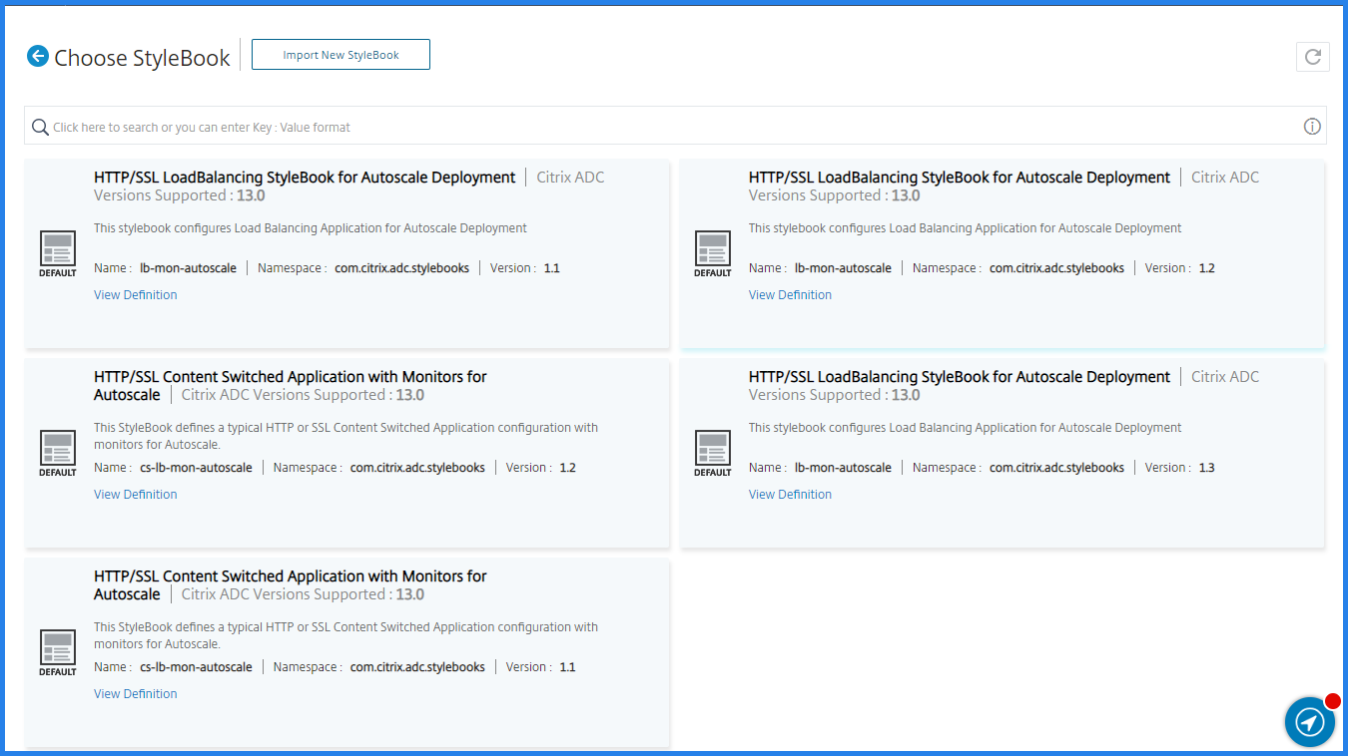Click Version value 1.3 on lb-mon-autoscale card
1348x756 pixels.
pyautogui.click(x=1206, y=468)
